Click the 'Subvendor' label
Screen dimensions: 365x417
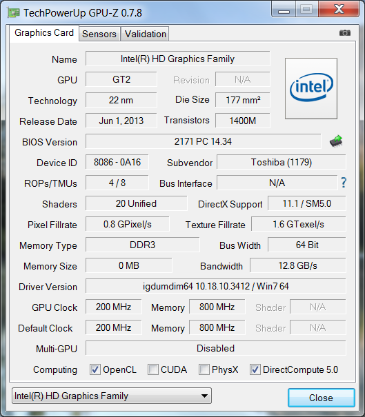pyautogui.click(x=190, y=163)
